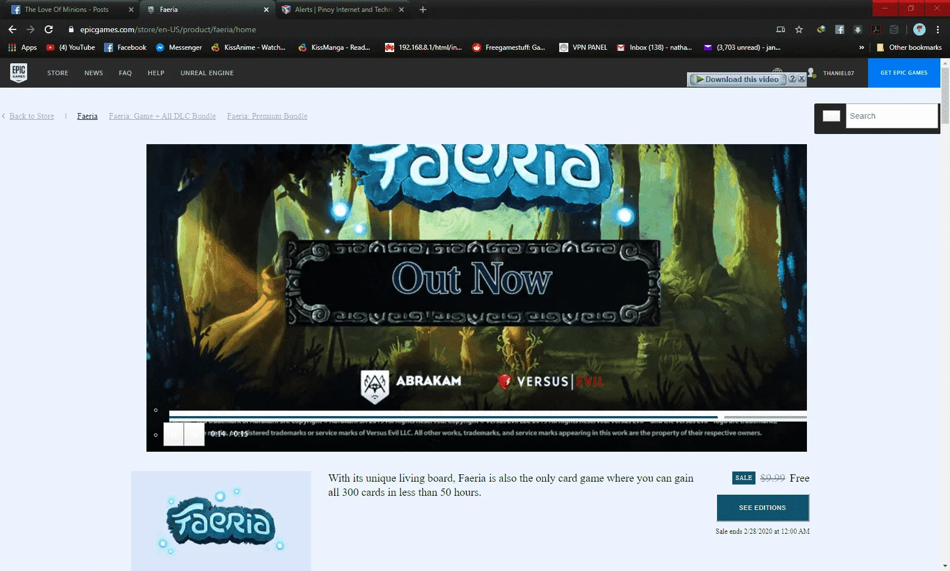The image size is (950, 571).
Task: Open the HELP menu item
Action: [156, 73]
